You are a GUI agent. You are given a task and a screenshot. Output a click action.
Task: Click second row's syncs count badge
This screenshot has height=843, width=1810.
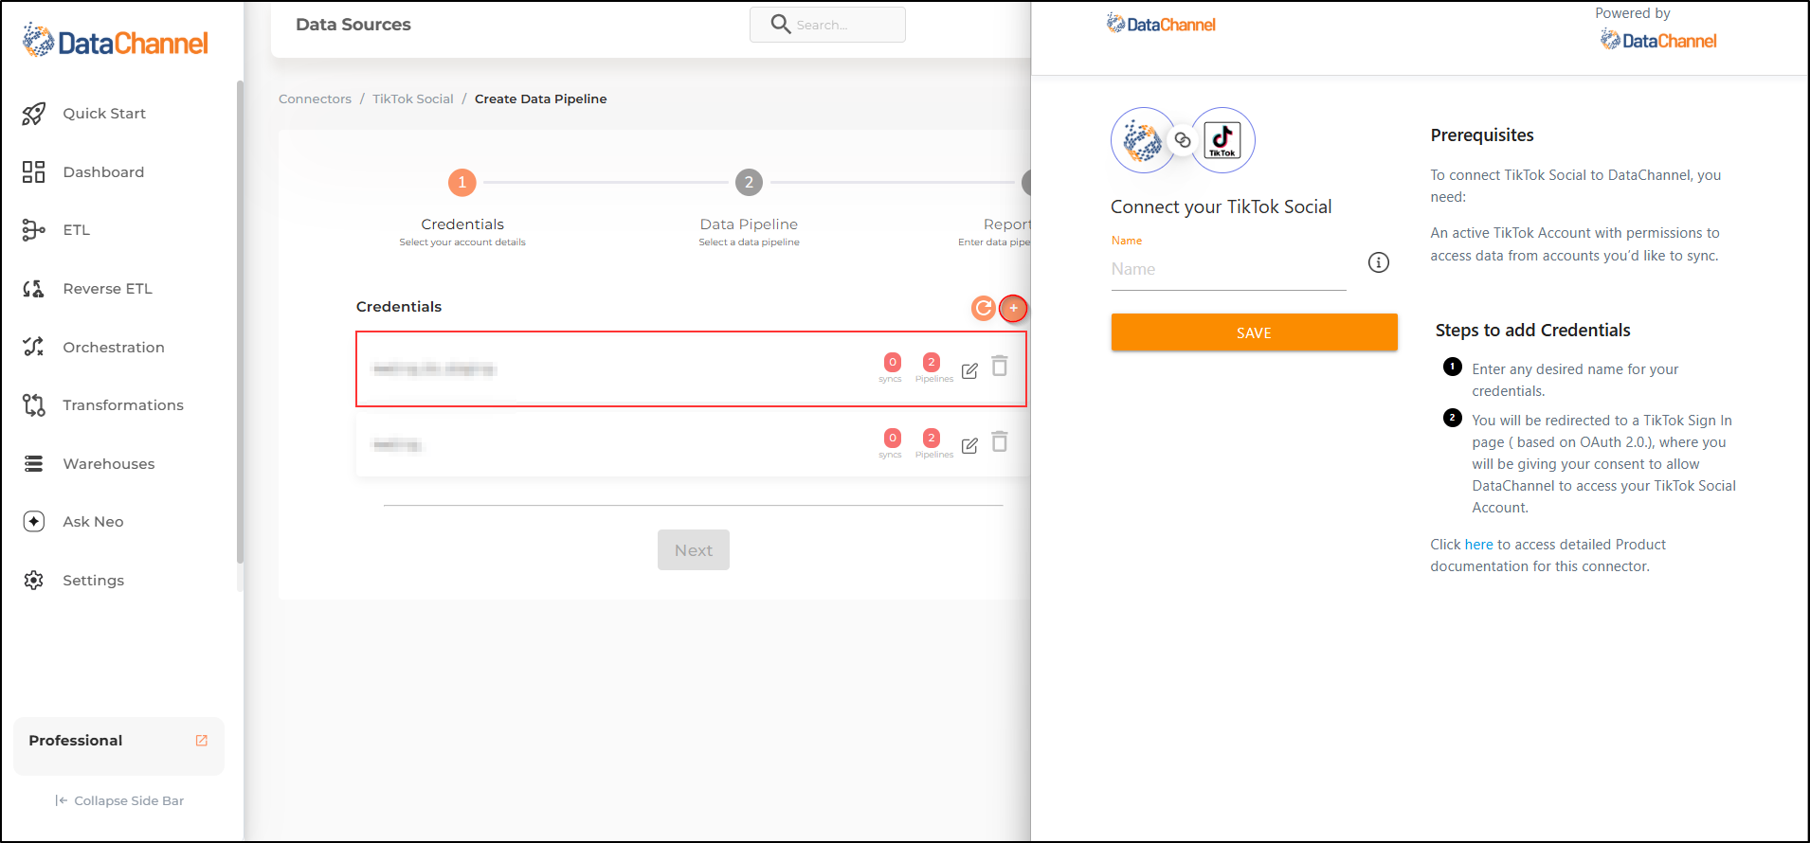tap(893, 438)
